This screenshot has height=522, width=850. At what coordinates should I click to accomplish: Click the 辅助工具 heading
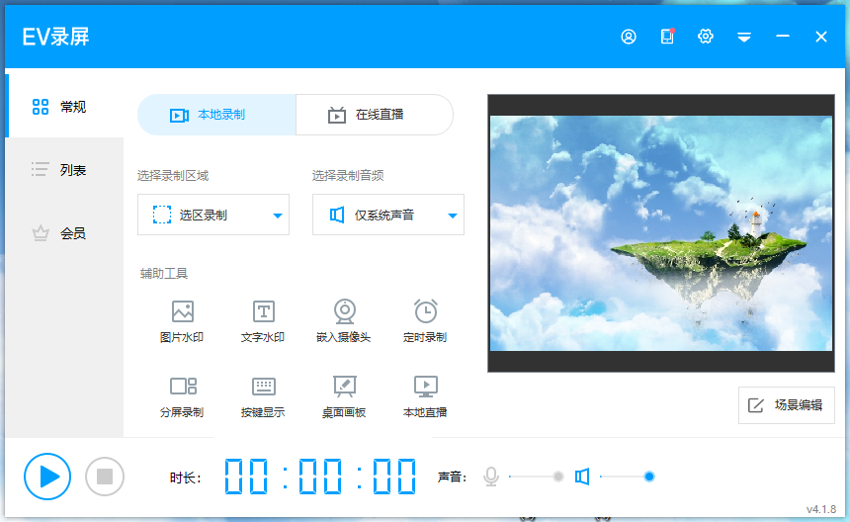coord(164,273)
